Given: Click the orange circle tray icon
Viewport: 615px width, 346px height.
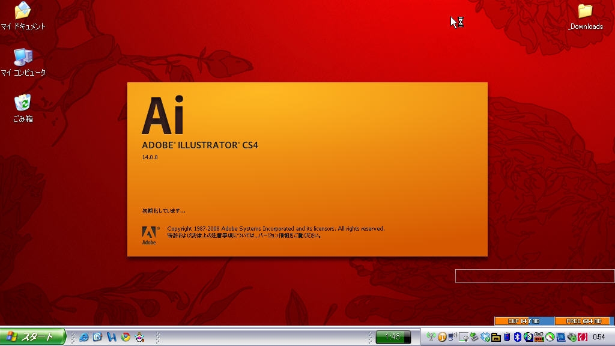Looking at the screenshot, I should pyautogui.click(x=442, y=337).
